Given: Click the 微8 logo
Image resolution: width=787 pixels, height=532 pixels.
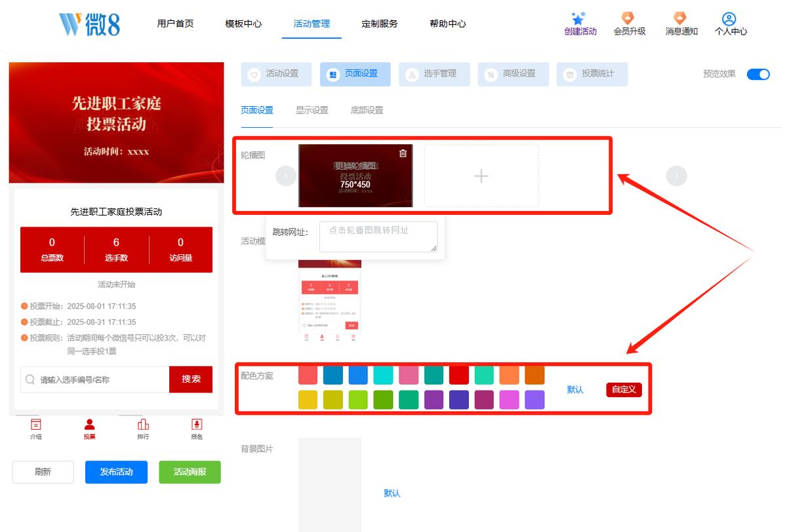Looking at the screenshot, I should coord(89,24).
